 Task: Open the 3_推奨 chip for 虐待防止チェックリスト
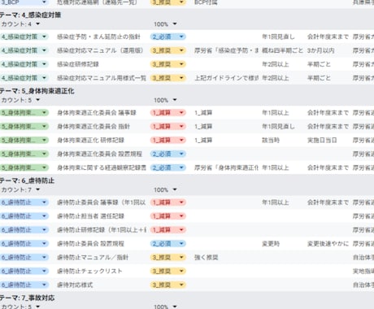point(168,271)
